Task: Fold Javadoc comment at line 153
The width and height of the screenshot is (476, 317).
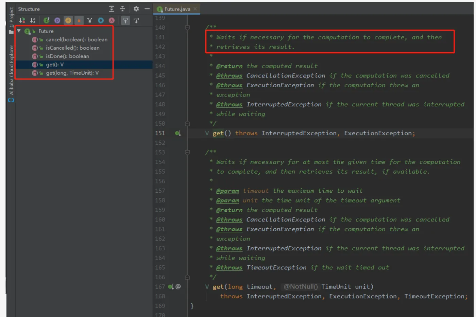Action: click(x=187, y=152)
